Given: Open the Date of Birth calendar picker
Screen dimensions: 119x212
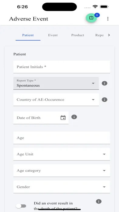Looking at the screenshot, I should pyautogui.click(x=63, y=118).
